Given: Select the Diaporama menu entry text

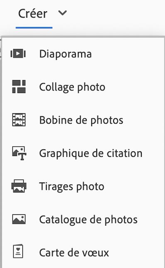Looking at the screenshot, I should [66, 54].
